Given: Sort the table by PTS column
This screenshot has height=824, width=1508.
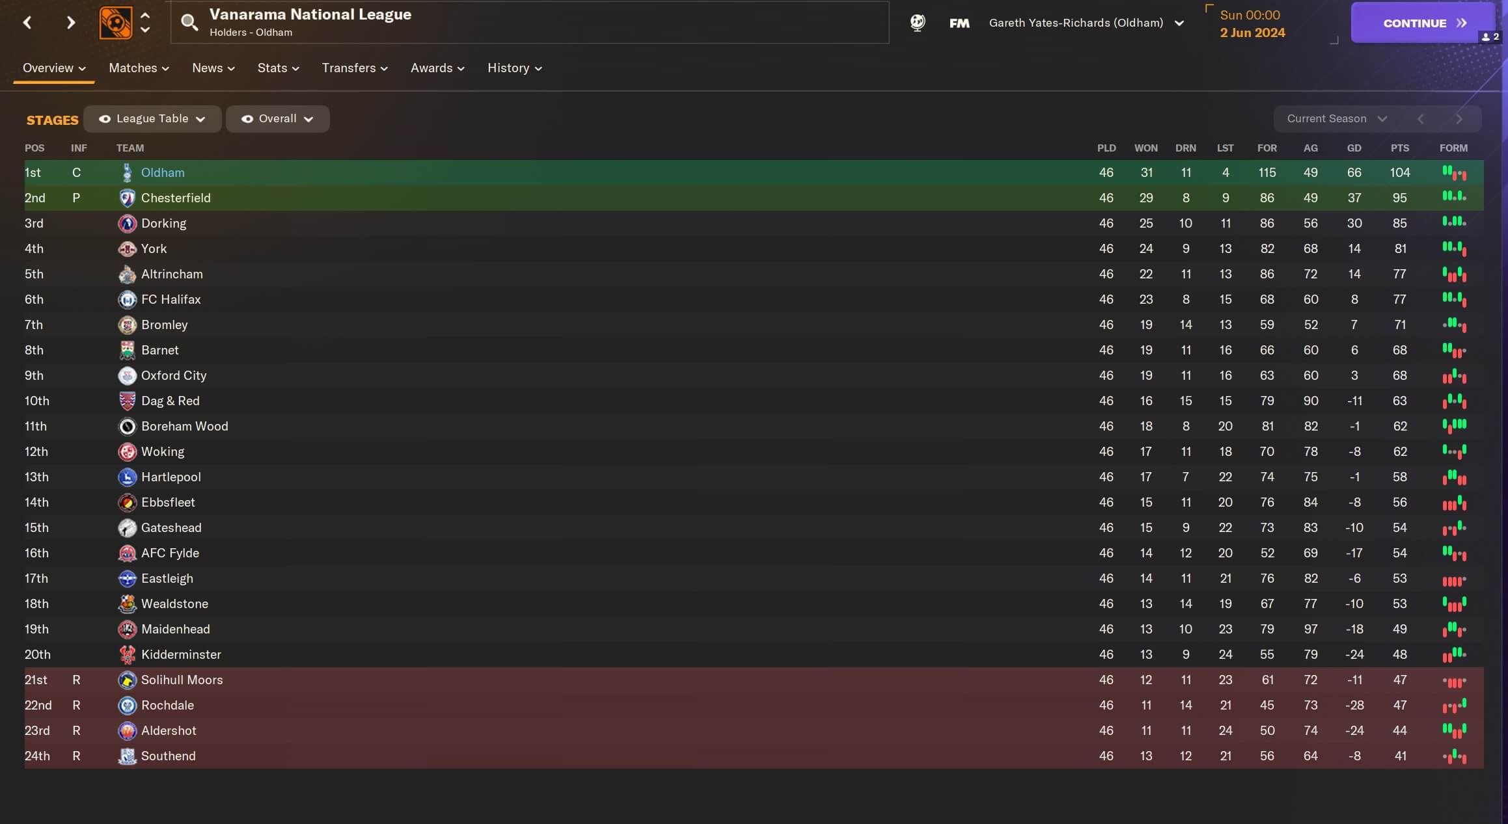Looking at the screenshot, I should pyautogui.click(x=1399, y=148).
